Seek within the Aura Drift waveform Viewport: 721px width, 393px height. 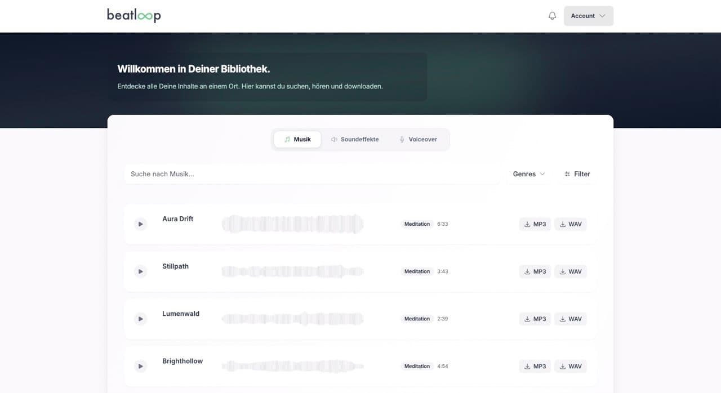pos(292,224)
